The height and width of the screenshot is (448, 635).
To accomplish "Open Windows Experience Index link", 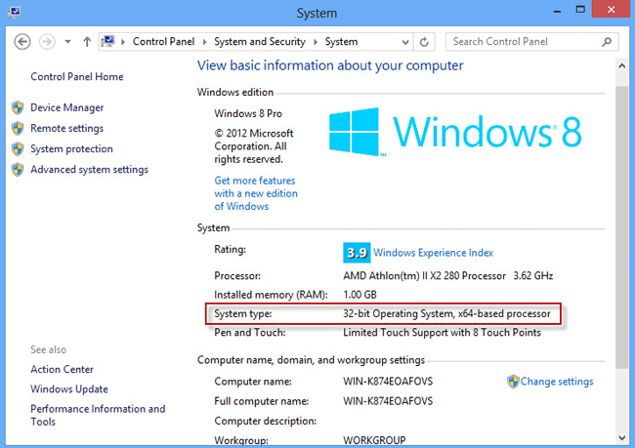I will 434,253.
